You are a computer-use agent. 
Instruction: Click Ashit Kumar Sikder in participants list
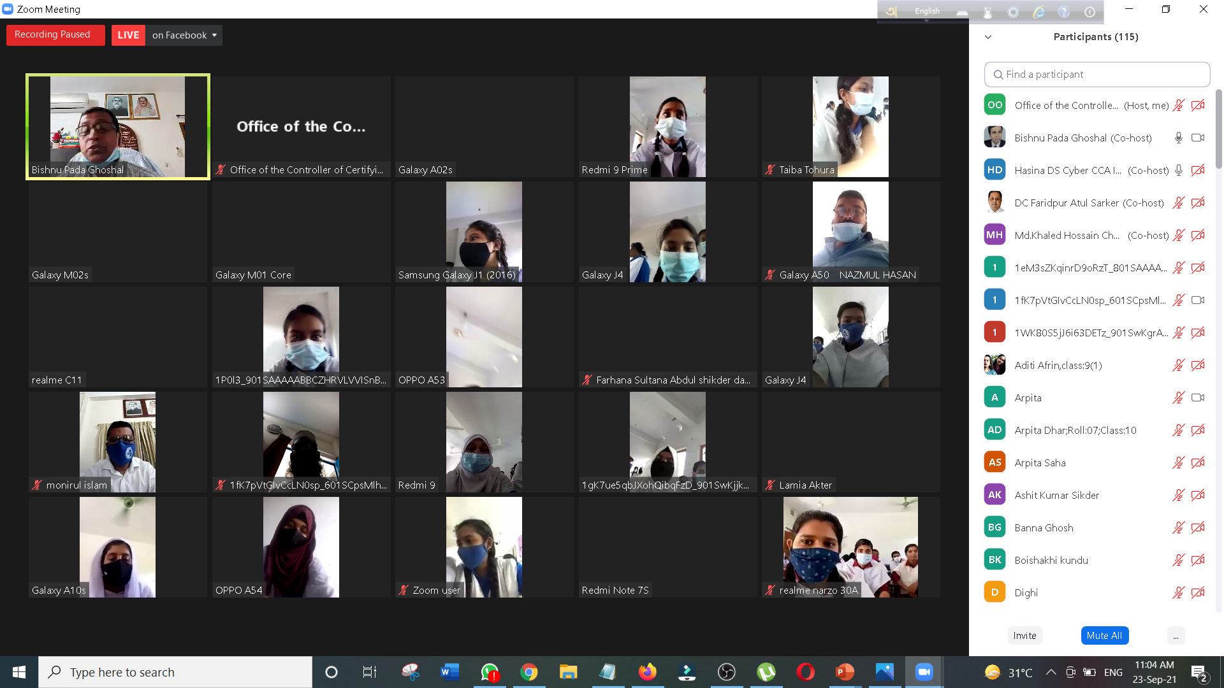(x=1057, y=495)
